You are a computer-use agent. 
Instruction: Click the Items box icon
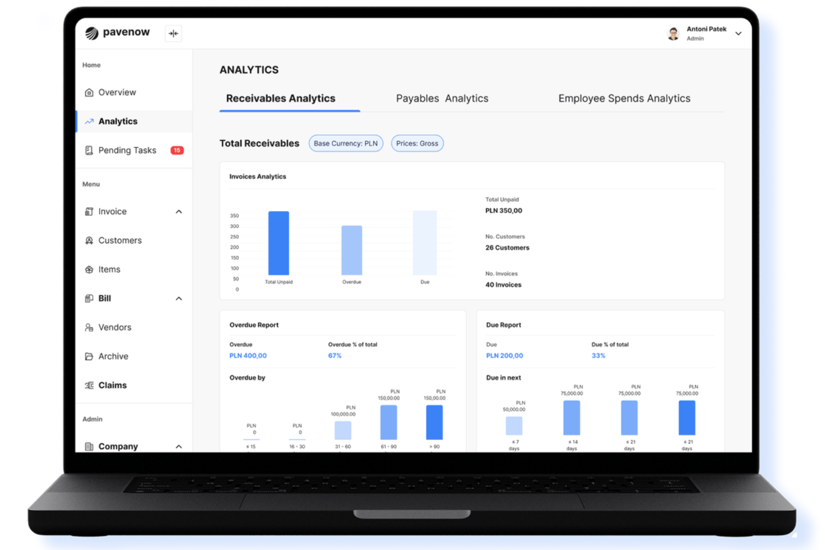(x=89, y=269)
